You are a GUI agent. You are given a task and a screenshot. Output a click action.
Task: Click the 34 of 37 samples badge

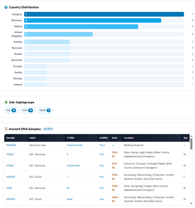[x=48, y=129]
